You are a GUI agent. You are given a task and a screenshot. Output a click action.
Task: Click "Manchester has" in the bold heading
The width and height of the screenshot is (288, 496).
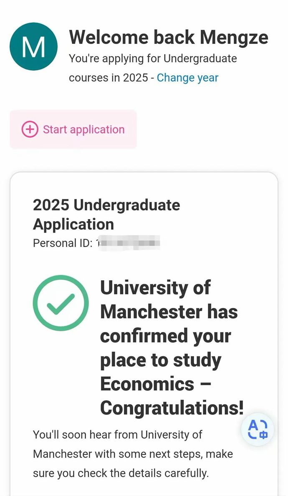pyautogui.click(x=169, y=312)
